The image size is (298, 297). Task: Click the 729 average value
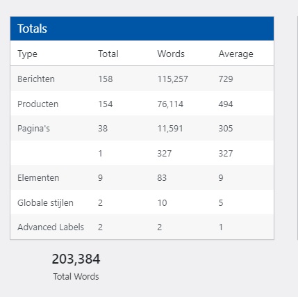click(x=226, y=79)
